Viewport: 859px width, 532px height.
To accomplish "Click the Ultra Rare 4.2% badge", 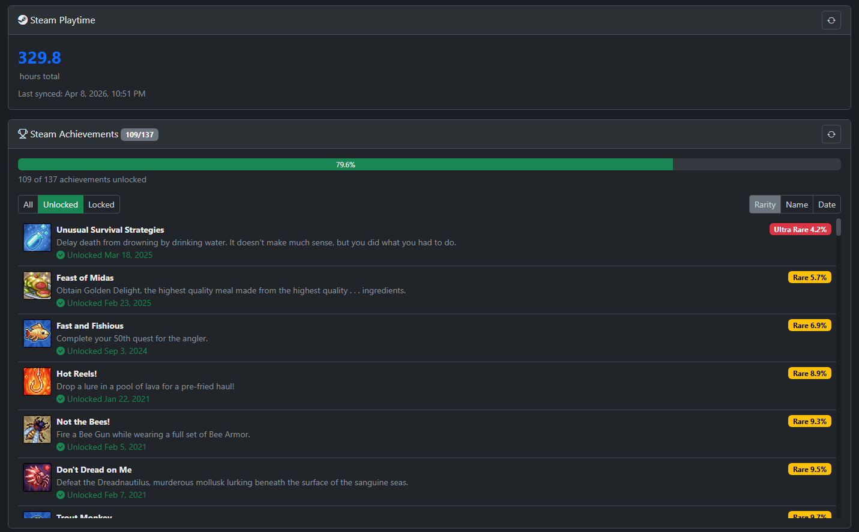I will click(x=800, y=229).
